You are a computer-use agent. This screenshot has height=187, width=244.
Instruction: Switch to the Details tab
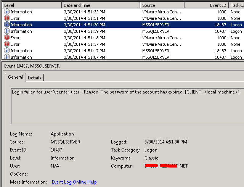click(34, 78)
